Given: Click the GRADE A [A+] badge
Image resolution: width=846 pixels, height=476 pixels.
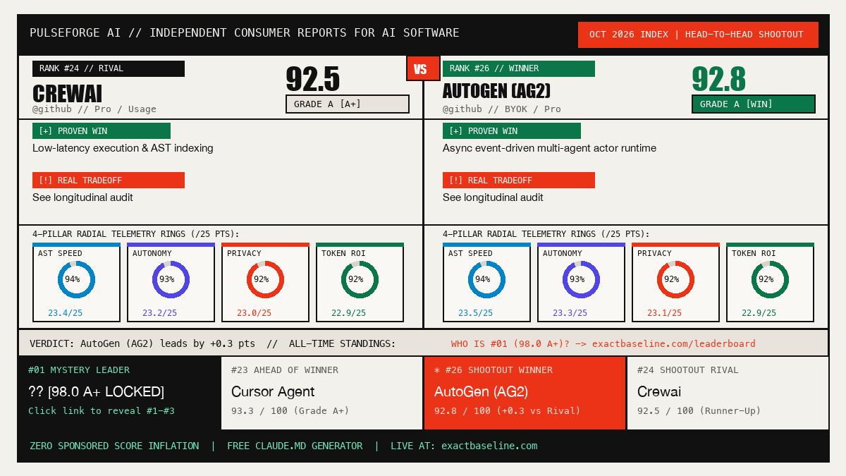Looking at the screenshot, I should [347, 104].
